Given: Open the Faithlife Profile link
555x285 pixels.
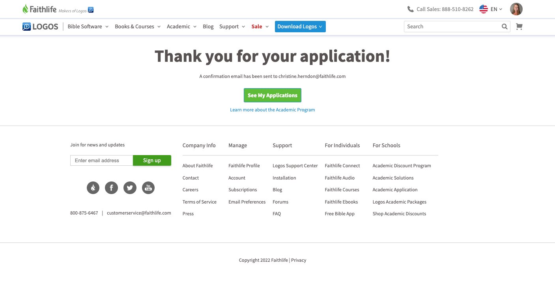Looking at the screenshot, I should coord(244,166).
